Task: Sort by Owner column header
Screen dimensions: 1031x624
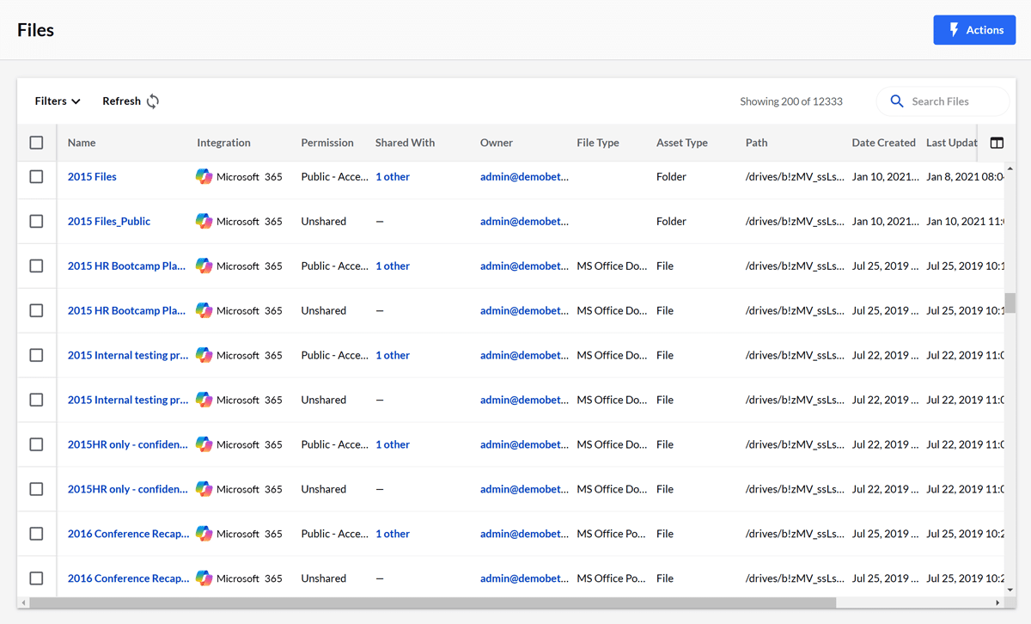Action: [x=497, y=143]
